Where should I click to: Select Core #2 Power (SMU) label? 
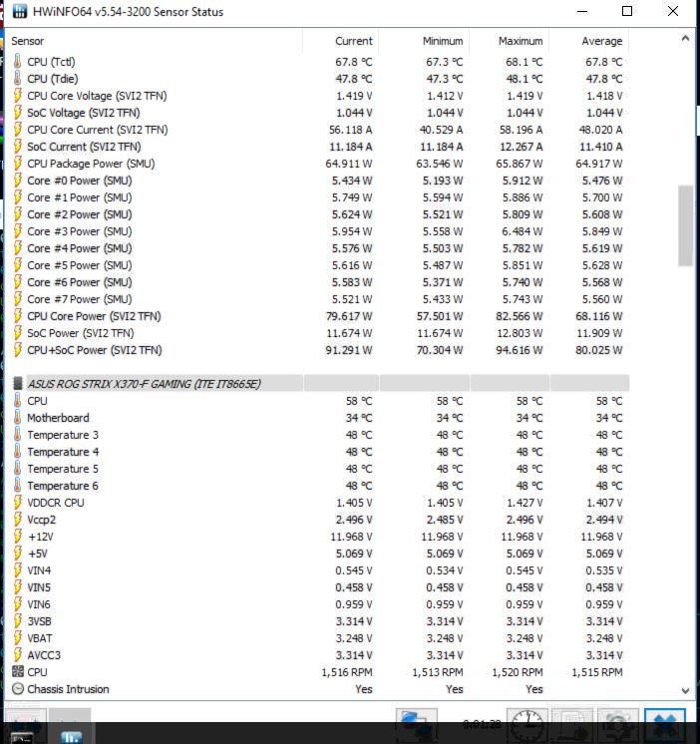pos(80,214)
